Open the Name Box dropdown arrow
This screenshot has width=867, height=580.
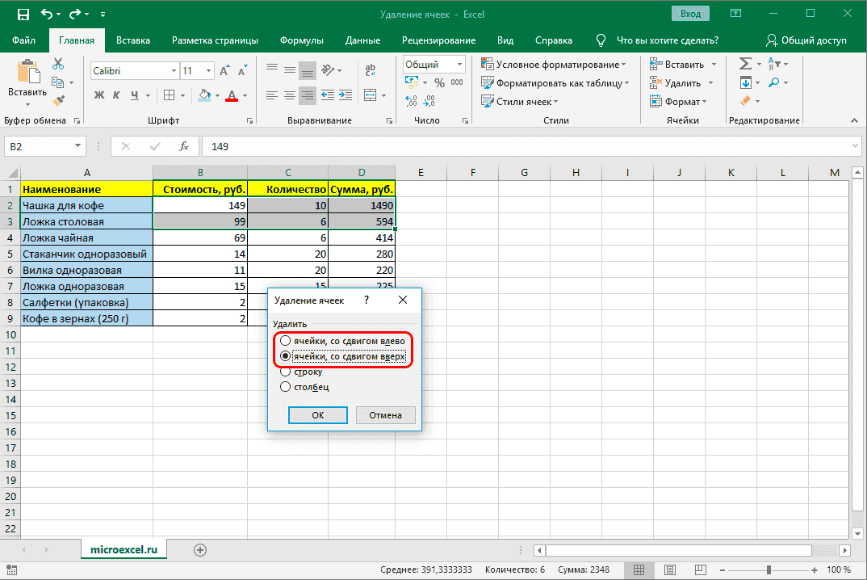(x=78, y=146)
